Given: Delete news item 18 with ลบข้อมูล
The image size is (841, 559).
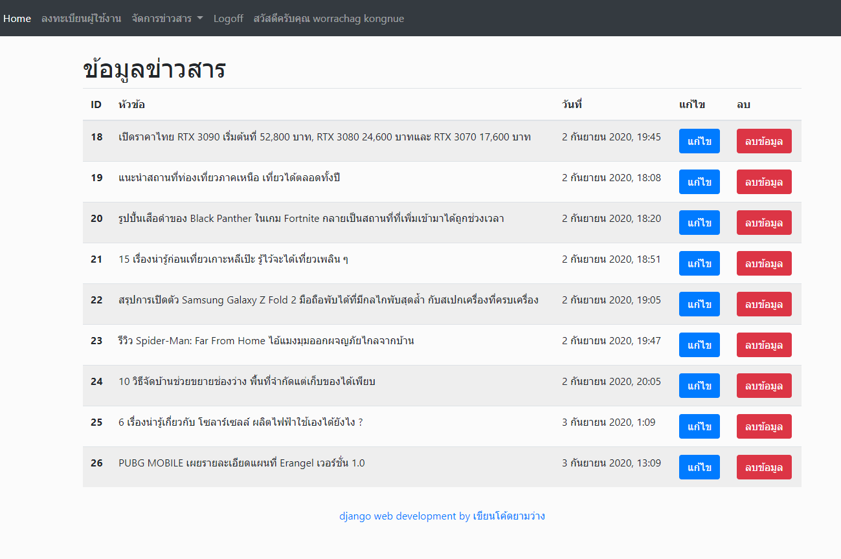Looking at the screenshot, I should click(764, 141).
